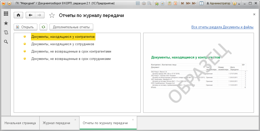Click the save (floppy disk) icon
Image resolution: width=260 pixels, height=131 pixels.
138,3
